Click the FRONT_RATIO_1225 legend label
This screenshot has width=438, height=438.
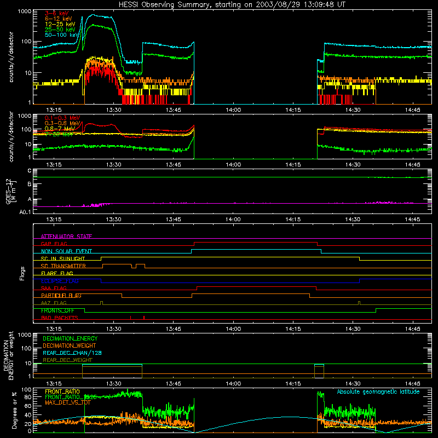(71, 397)
